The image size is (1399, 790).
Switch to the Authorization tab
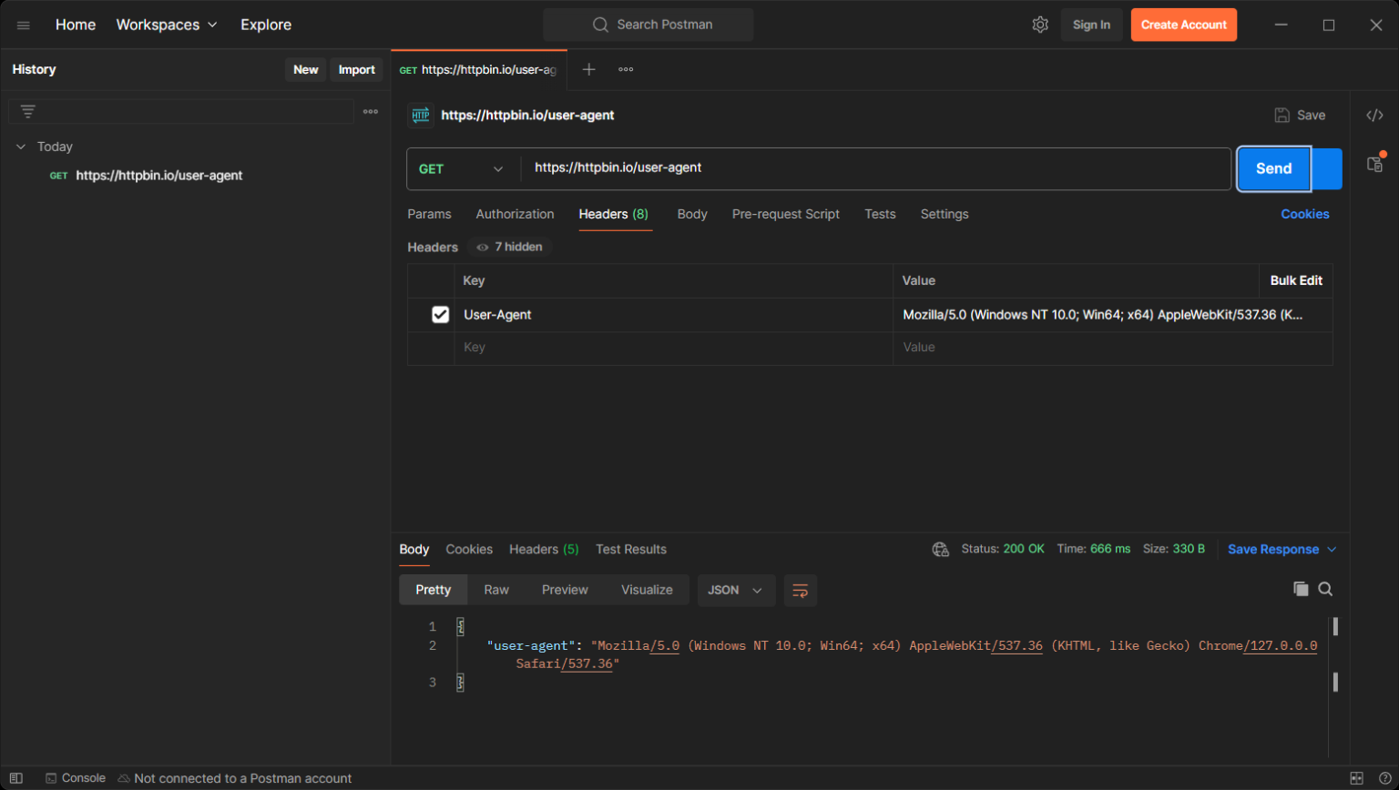515,214
